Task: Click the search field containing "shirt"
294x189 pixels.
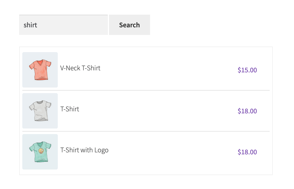Action: click(63, 25)
